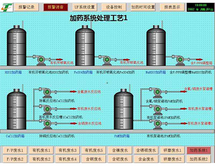Show the 报表显示 report view
This screenshot has height=166, width=215.
click(x=172, y=7)
